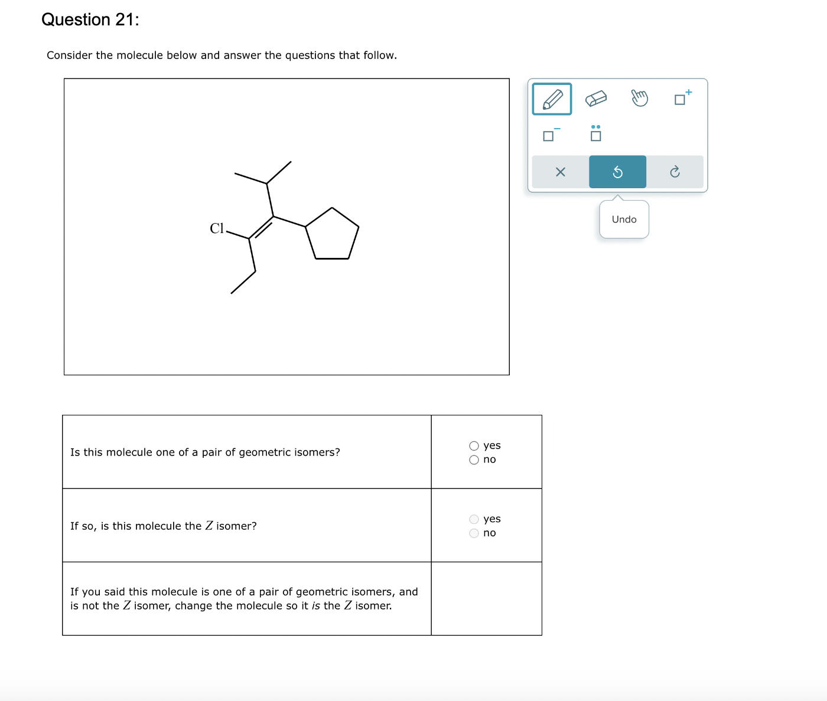827x701 pixels.
Task: Select the add positive charge tool
Action: (x=682, y=99)
